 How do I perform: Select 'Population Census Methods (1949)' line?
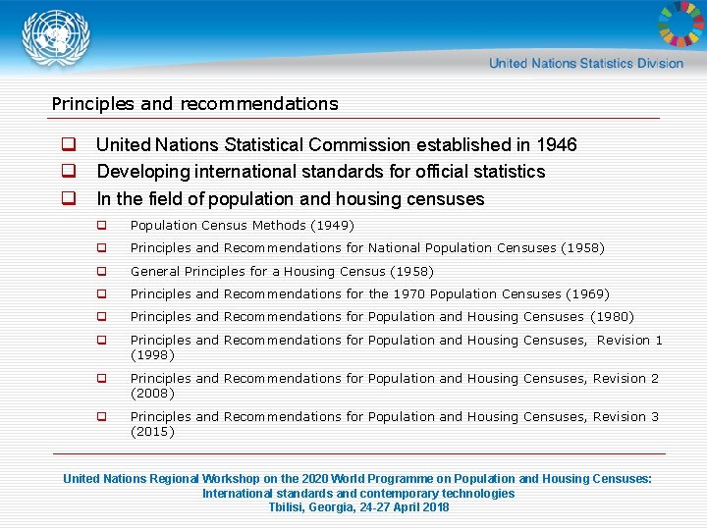[243, 226]
